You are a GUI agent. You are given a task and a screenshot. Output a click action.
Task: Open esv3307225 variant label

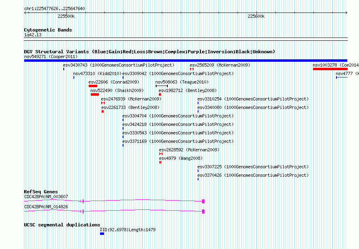tap(253, 167)
